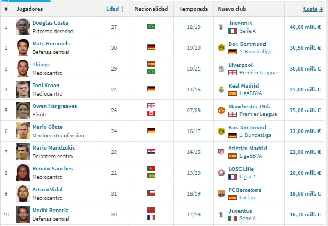Open the 18/19 season link for Douglas Costa
Viewport: 328px width, 226px height.
[x=194, y=27]
